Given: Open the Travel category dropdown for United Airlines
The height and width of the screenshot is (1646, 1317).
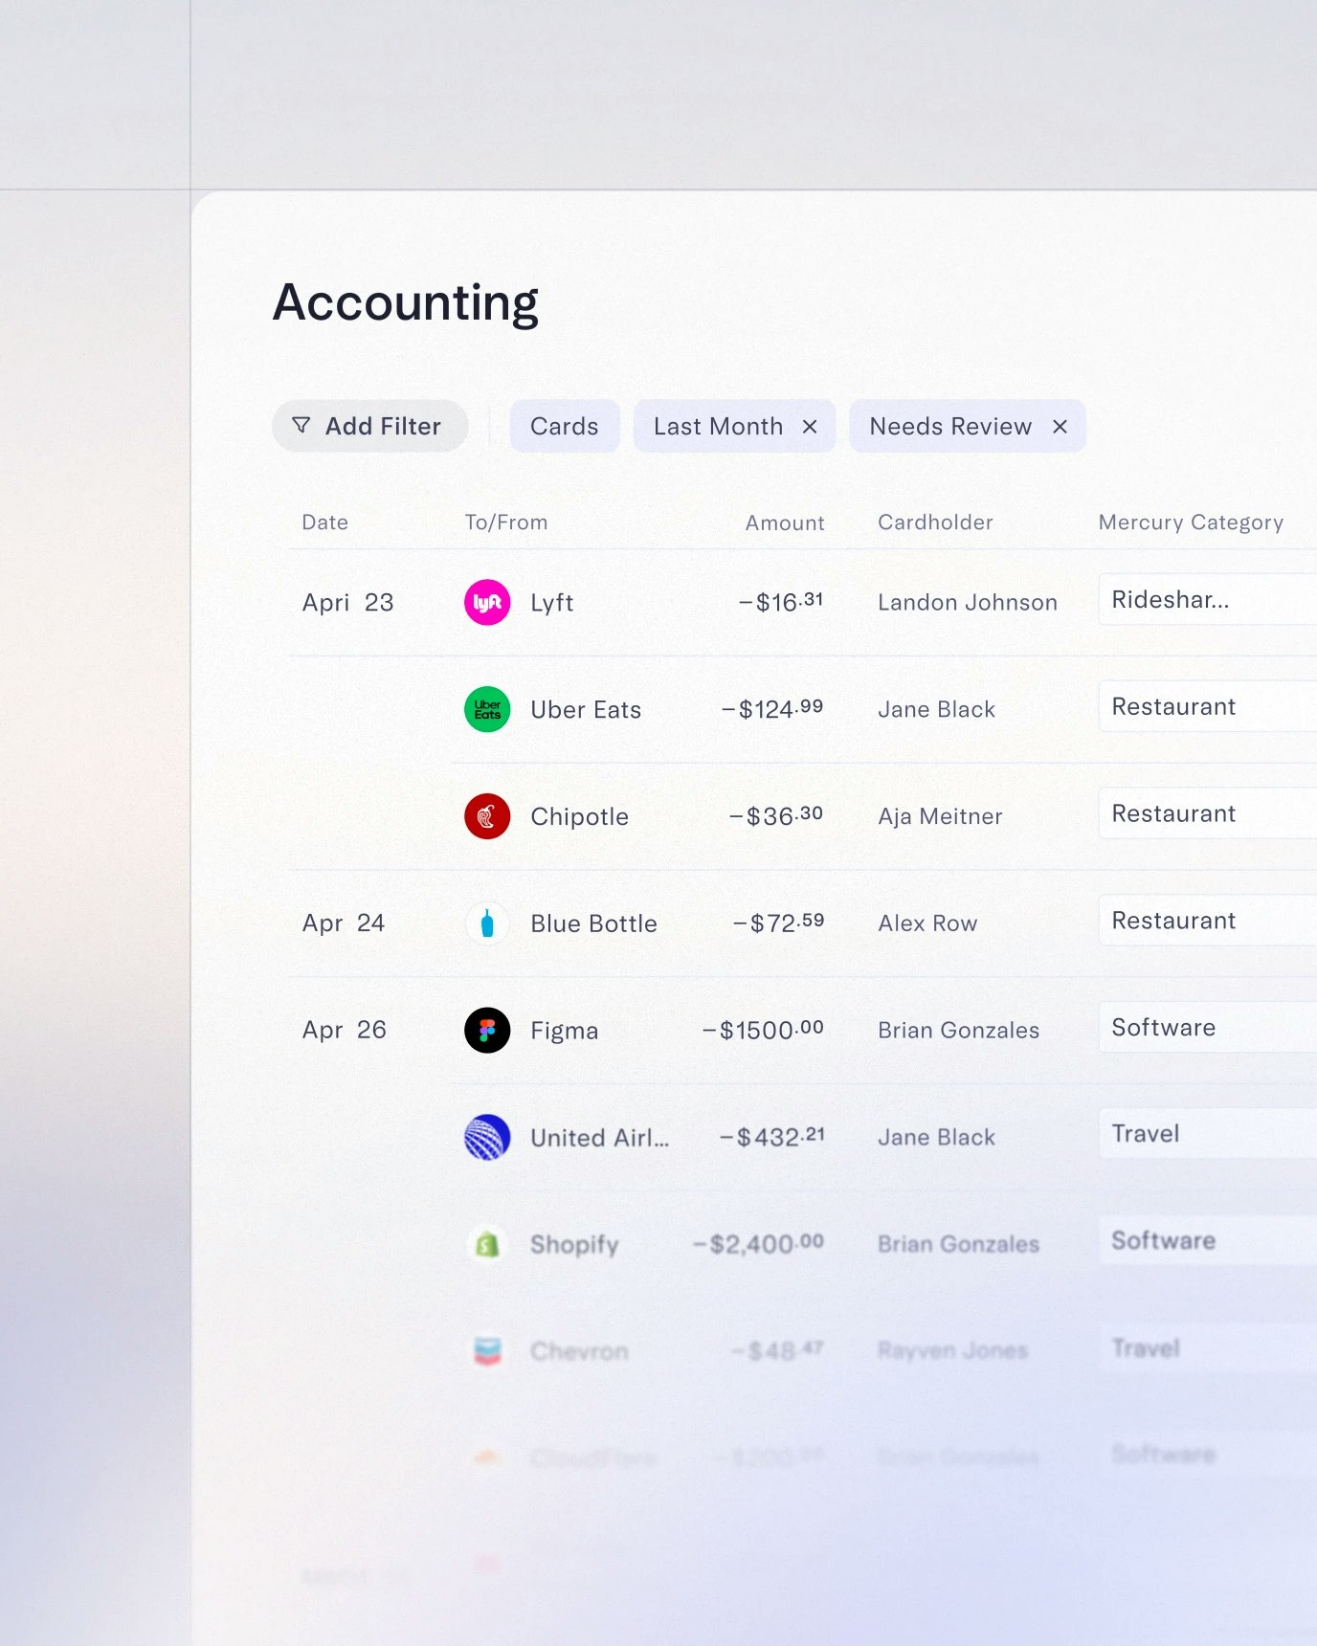Looking at the screenshot, I should [1208, 1134].
